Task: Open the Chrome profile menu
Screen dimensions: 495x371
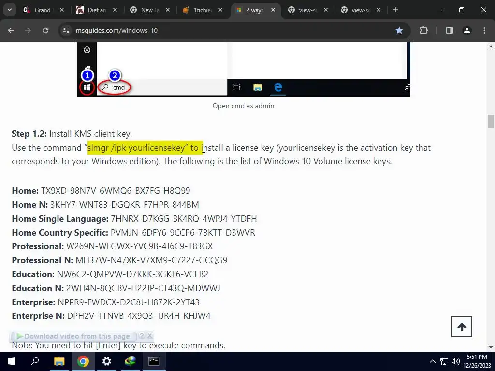Action: pyautogui.click(x=466, y=30)
